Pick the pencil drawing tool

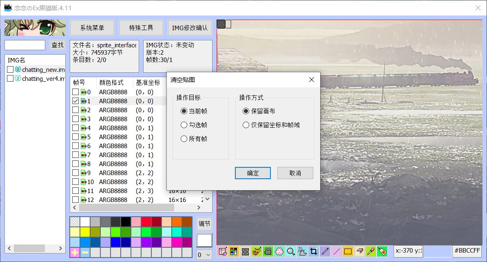(x=325, y=251)
